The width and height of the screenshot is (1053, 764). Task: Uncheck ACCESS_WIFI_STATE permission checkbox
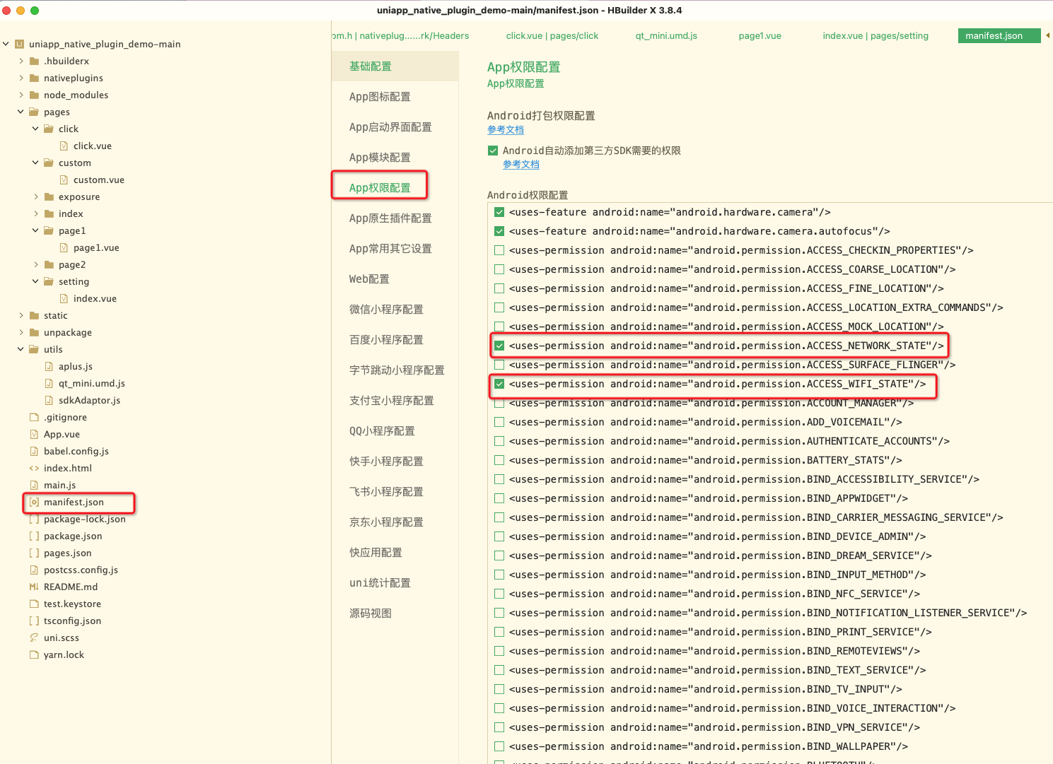pyautogui.click(x=499, y=384)
